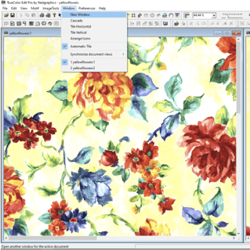Image resolution: width=250 pixels, height=250 pixels.
Task: Close the open Window menu via its title
Action: click(68, 8)
